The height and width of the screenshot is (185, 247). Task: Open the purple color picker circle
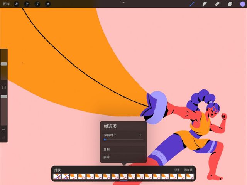tap(242, 4)
